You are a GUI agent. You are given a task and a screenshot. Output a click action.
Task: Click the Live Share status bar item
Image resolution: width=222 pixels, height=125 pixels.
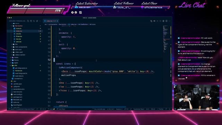tap(61, 109)
